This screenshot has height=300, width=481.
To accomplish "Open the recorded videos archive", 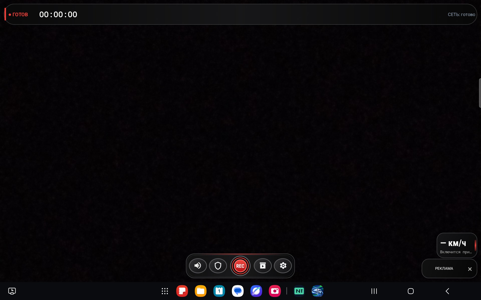I will point(263,266).
